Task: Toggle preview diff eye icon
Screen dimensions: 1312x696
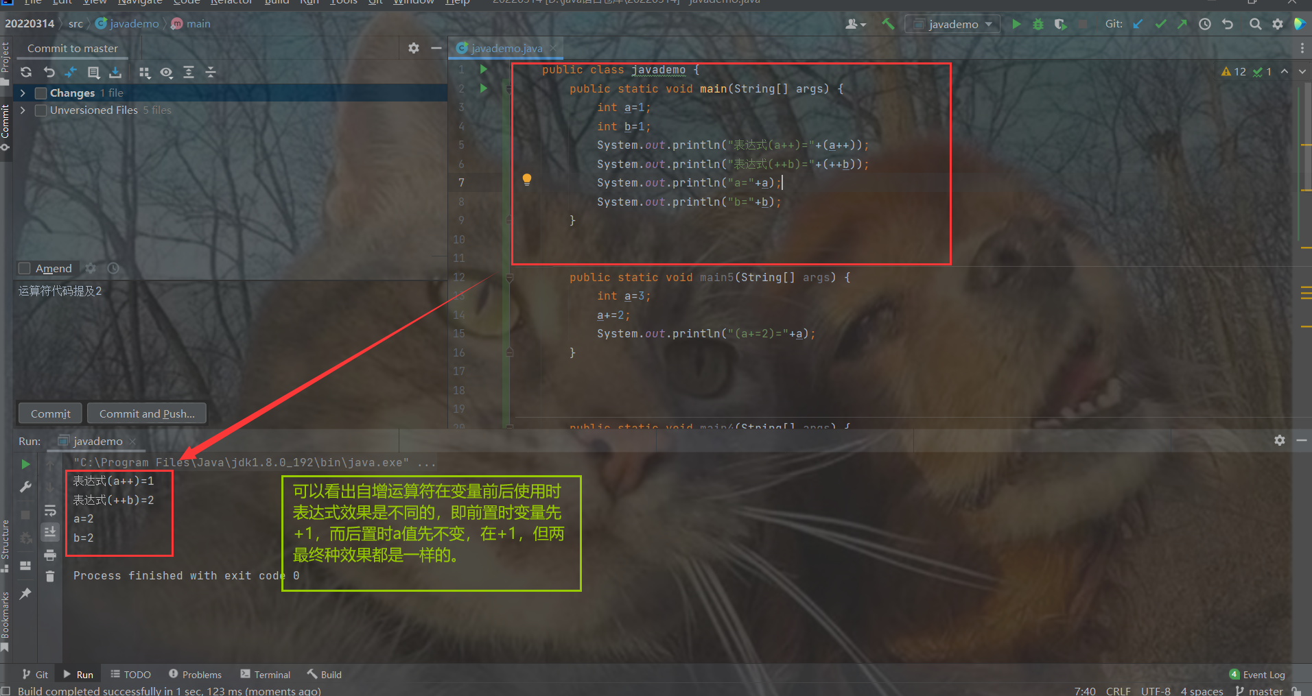Action: [x=166, y=72]
